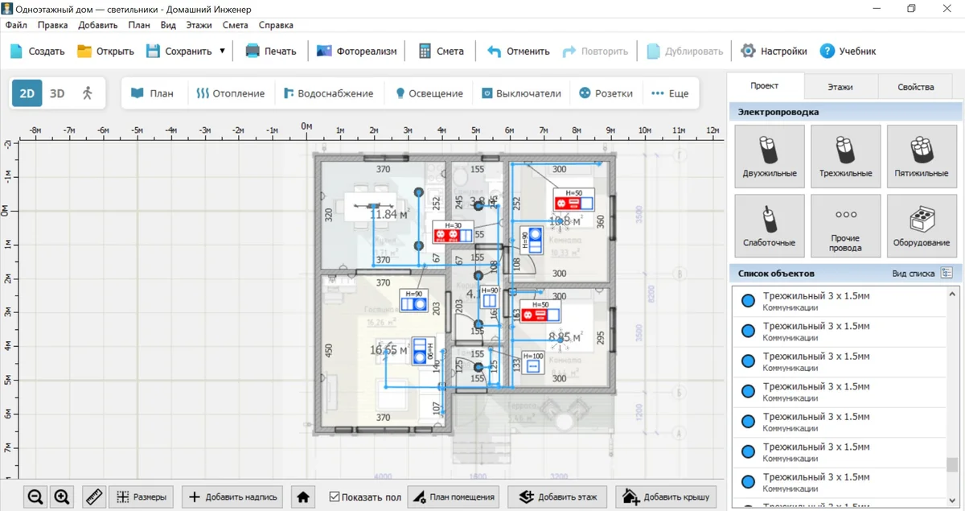Click the Добавить крышу button
The image size is (965, 511).
[665, 497]
